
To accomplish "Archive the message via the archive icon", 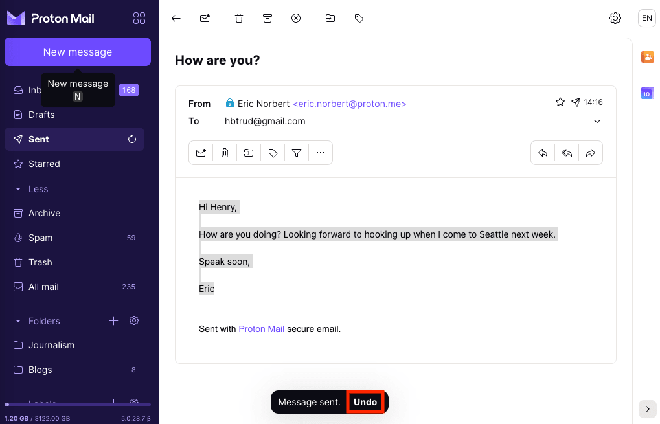I will 267,18.
